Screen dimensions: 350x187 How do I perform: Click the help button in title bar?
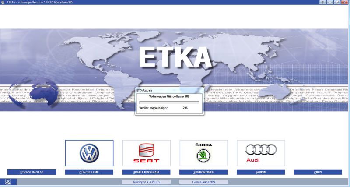point(323,2)
